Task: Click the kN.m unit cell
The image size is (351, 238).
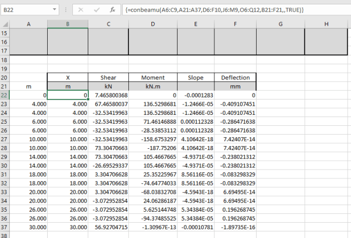Action: click(152, 86)
